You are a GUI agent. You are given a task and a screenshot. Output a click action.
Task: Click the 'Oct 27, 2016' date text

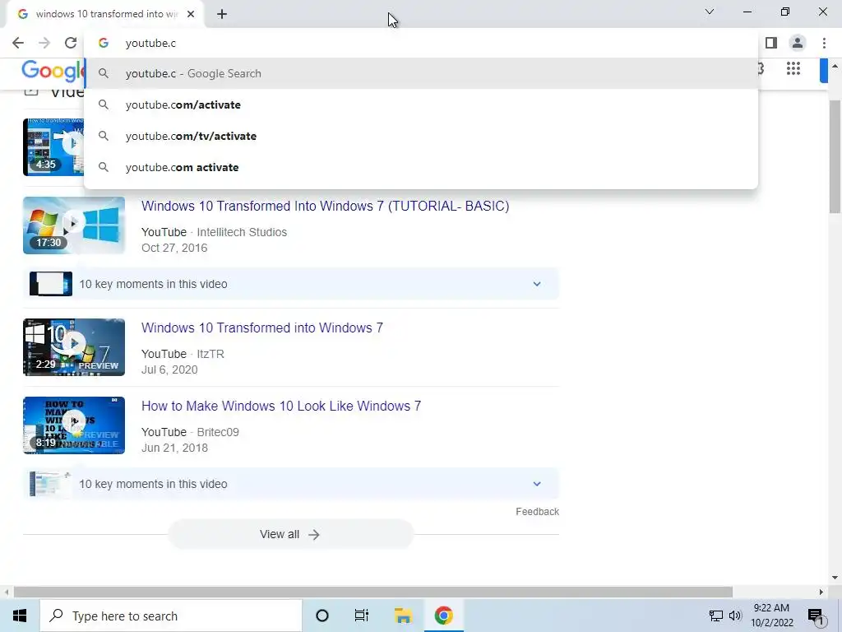point(174,248)
